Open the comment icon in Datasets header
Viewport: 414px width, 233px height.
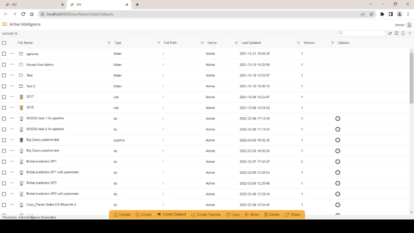[397, 34]
